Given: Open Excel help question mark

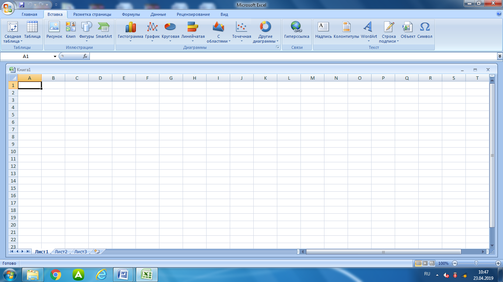Looking at the screenshot, I should coord(499,14).
